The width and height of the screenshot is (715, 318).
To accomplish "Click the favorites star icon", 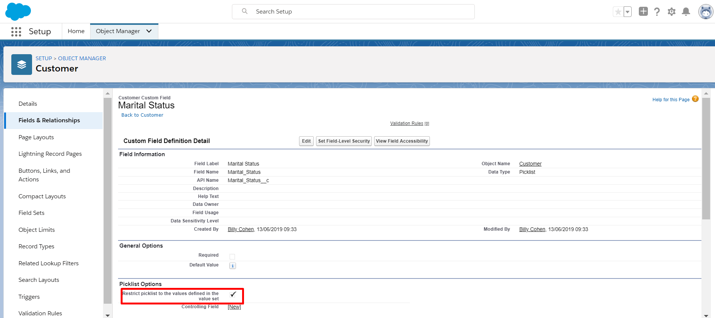I will [x=618, y=12].
